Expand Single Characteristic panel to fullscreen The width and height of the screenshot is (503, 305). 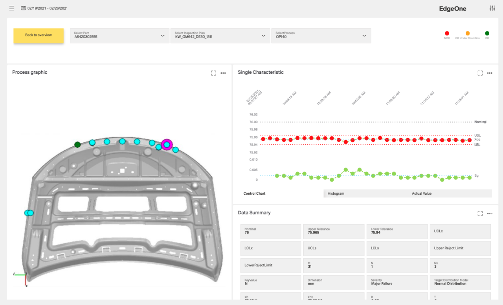point(480,73)
